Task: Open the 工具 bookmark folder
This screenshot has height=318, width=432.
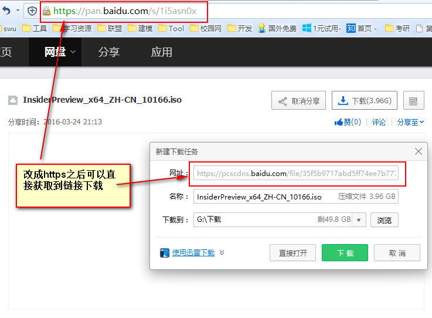Action: point(35,28)
